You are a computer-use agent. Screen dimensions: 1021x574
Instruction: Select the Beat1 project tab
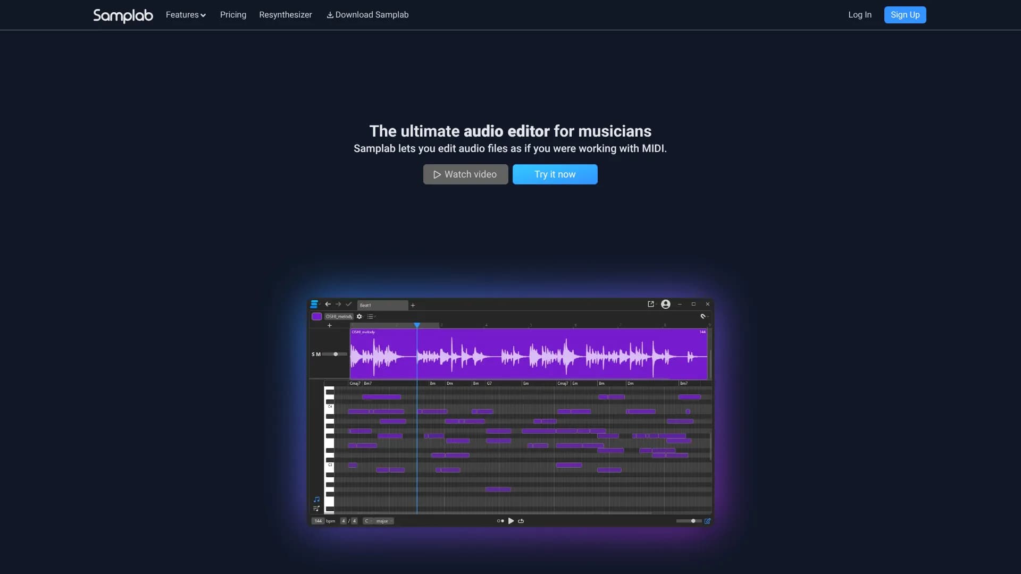pyautogui.click(x=382, y=305)
